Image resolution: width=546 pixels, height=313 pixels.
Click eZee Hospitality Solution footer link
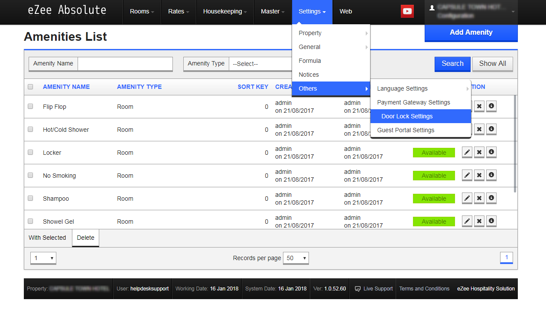pyautogui.click(x=486, y=289)
